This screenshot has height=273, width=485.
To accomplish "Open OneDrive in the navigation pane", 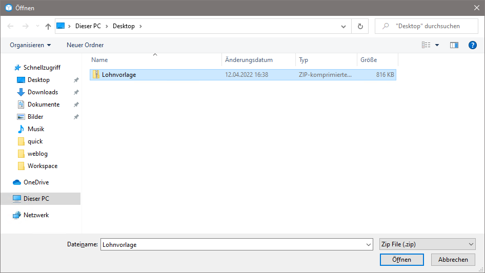I will 36,182.
